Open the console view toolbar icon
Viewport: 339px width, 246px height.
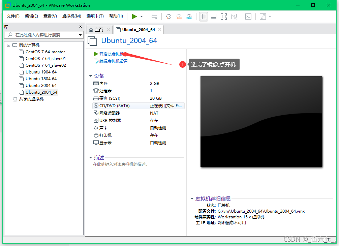click(248, 17)
